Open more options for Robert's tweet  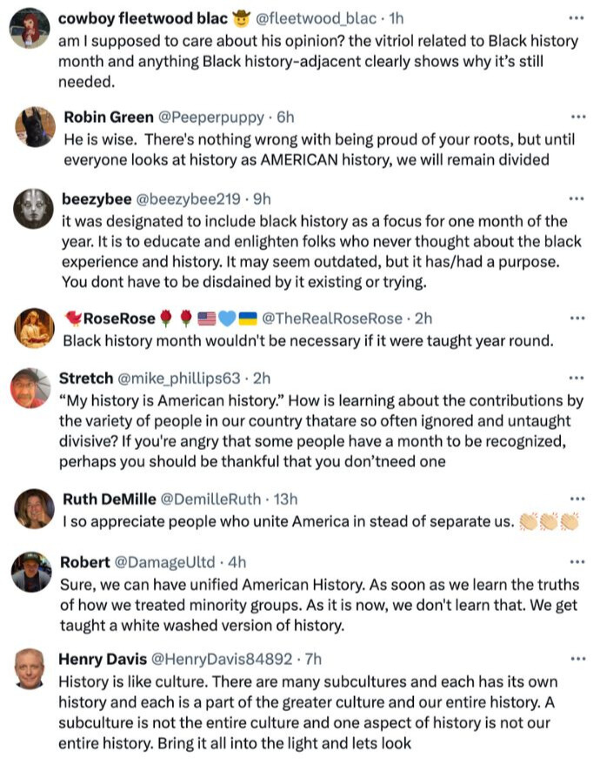(577, 561)
